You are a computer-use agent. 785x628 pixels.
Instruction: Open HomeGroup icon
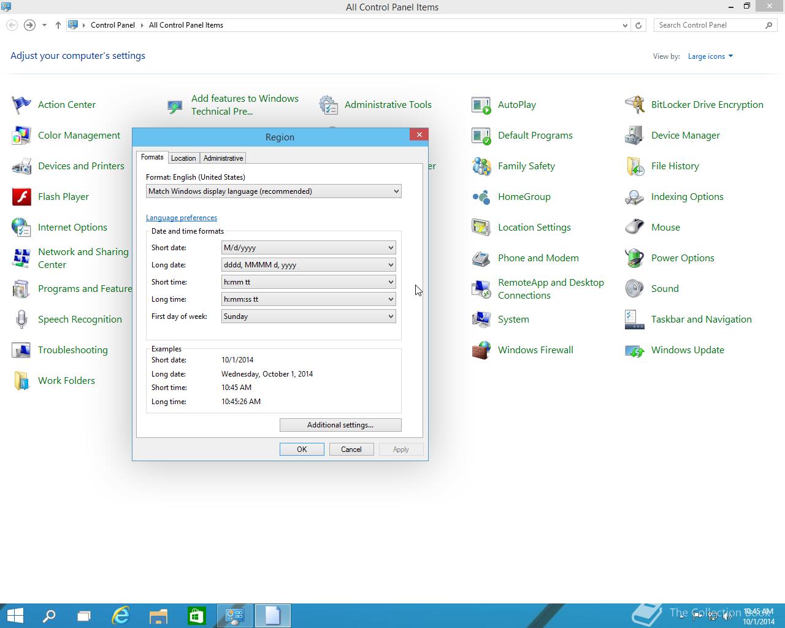coord(481,197)
